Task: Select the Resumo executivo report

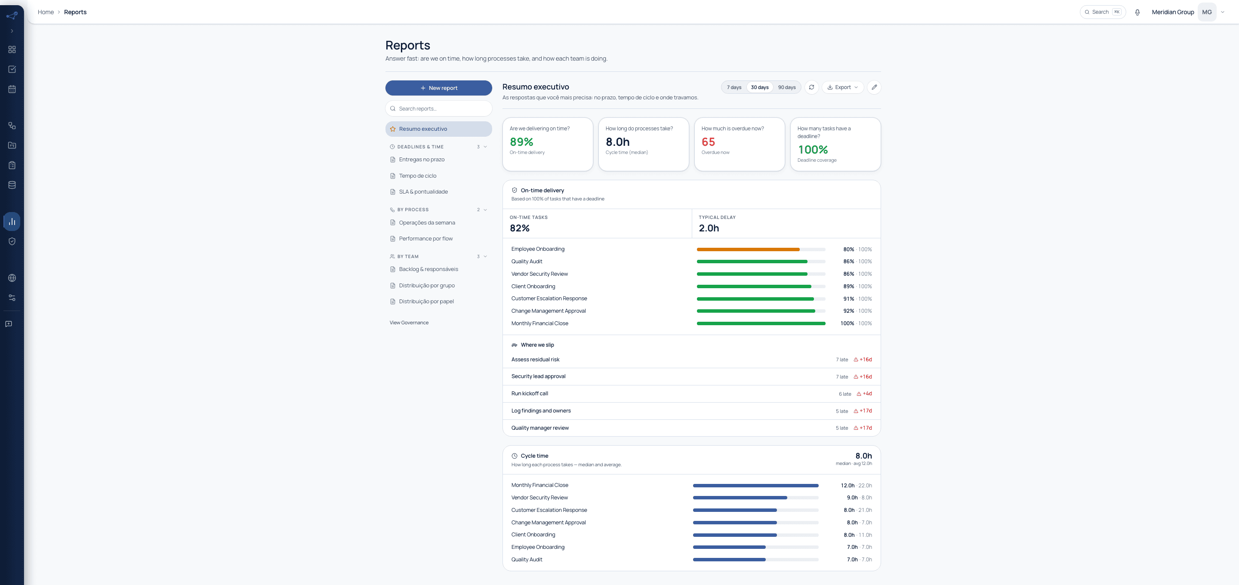Action: [438, 129]
